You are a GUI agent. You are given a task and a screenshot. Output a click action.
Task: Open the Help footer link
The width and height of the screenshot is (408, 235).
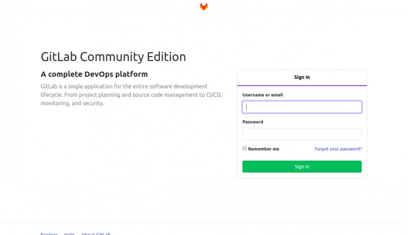pos(69,233)
